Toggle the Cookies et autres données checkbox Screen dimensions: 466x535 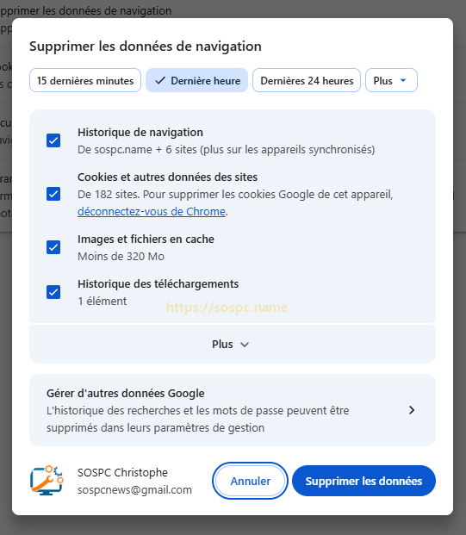53,194
